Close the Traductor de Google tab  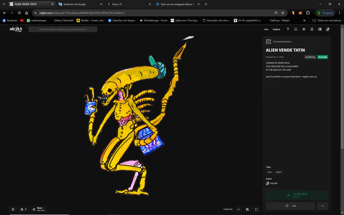coord(101,4)
